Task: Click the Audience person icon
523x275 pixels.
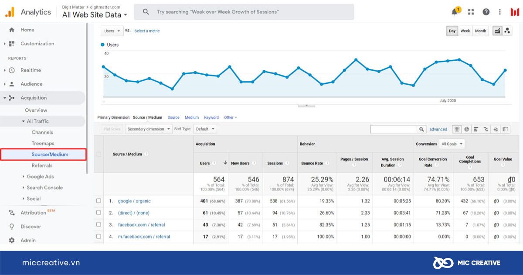Action: tap(12, 84)
